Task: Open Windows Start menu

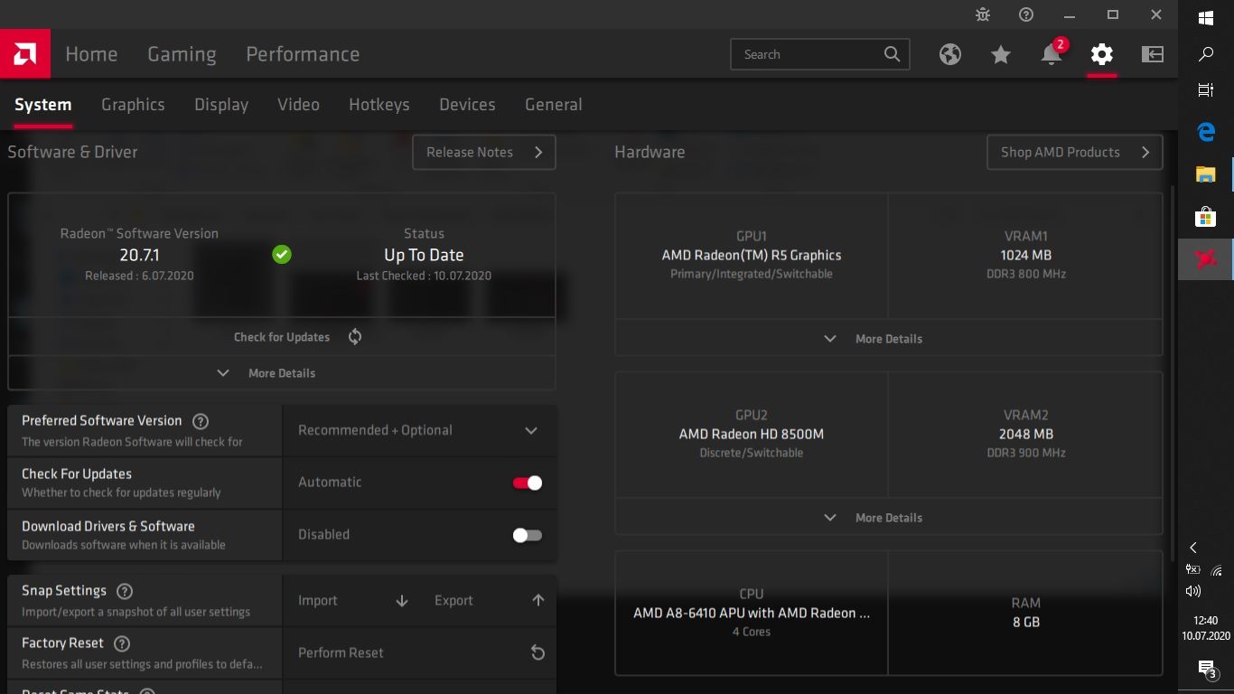Action: click(1206, 17)
